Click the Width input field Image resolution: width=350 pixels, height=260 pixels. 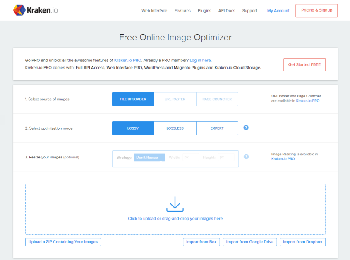pyautogui.click(x=190, y=158)
